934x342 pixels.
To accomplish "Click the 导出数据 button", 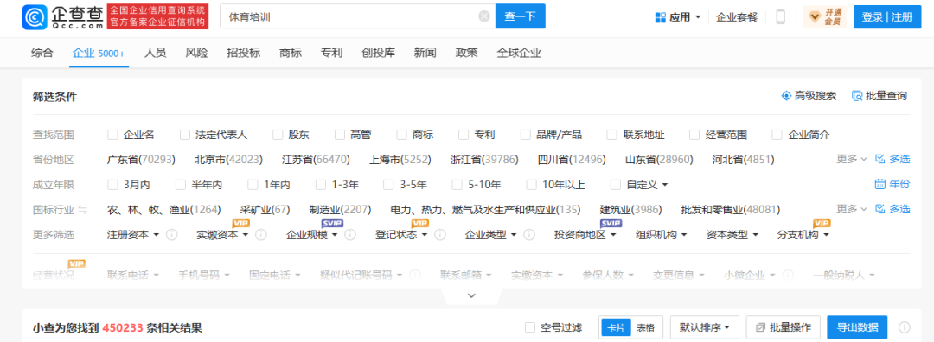I will pyautogui.click(x=857, y=327).
